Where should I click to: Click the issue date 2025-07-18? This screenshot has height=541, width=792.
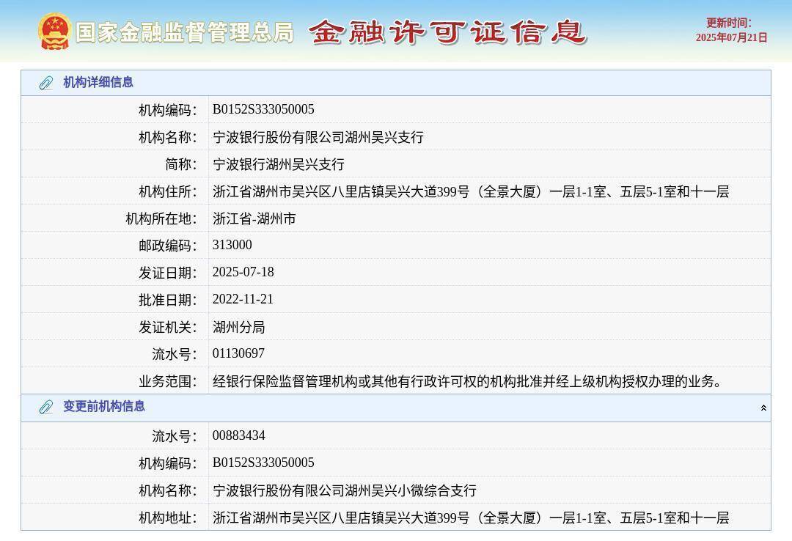click(243, 272)
